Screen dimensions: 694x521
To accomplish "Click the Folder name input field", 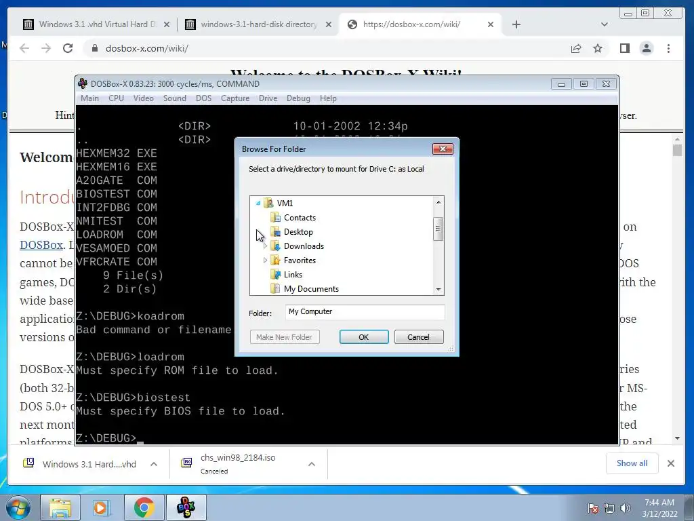I will pyautogui.click(x=365, y=312).
